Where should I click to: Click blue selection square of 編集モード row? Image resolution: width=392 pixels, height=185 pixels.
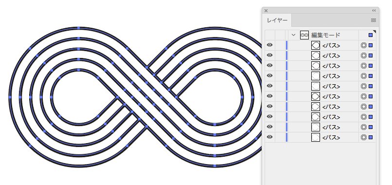tap(371, 35)
